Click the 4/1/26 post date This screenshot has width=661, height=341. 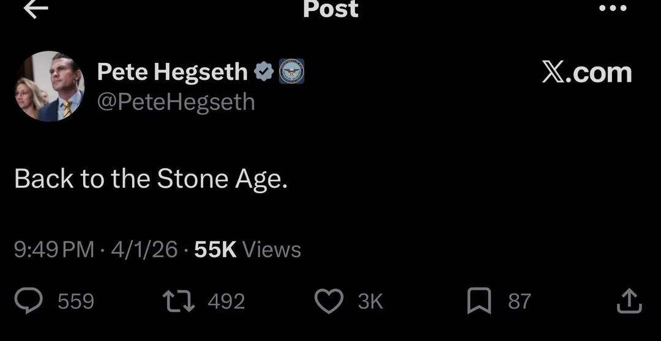coord(144,249)
